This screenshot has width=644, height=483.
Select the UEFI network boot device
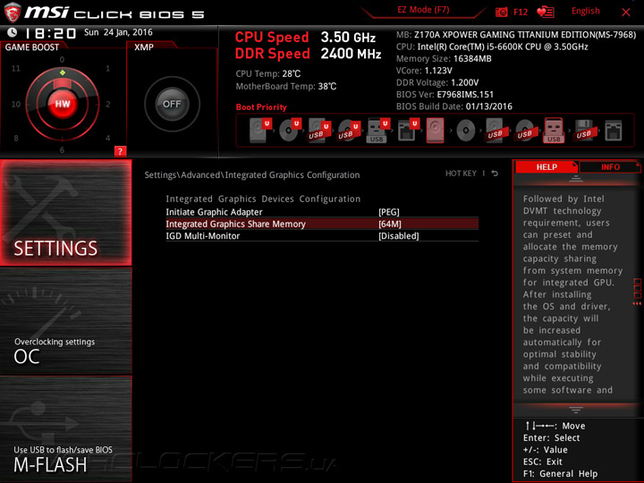coord(408,131)
